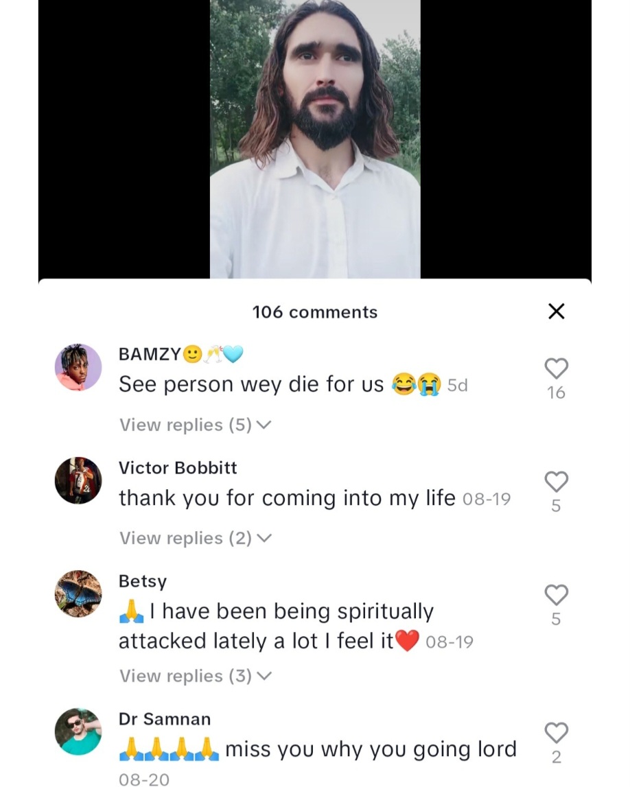The height and width of the screenshot is (787, 630).
Task: Like Victor Bobbitt's comment
Action: tap(557, 482)
